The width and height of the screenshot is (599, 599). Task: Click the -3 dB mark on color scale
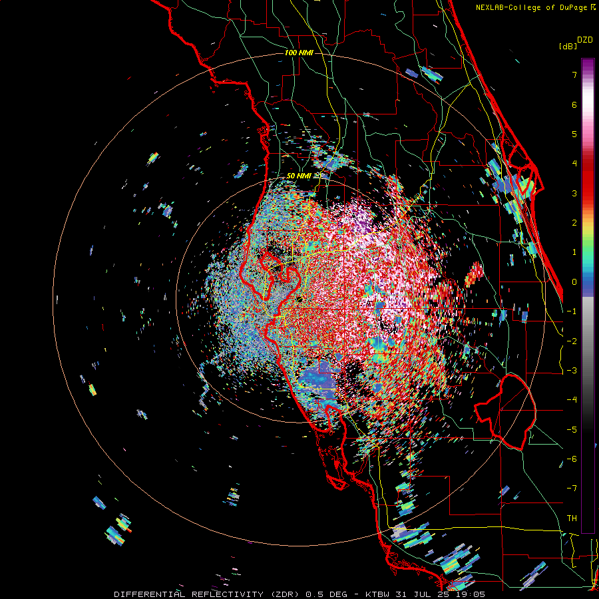tap(572, 371)
